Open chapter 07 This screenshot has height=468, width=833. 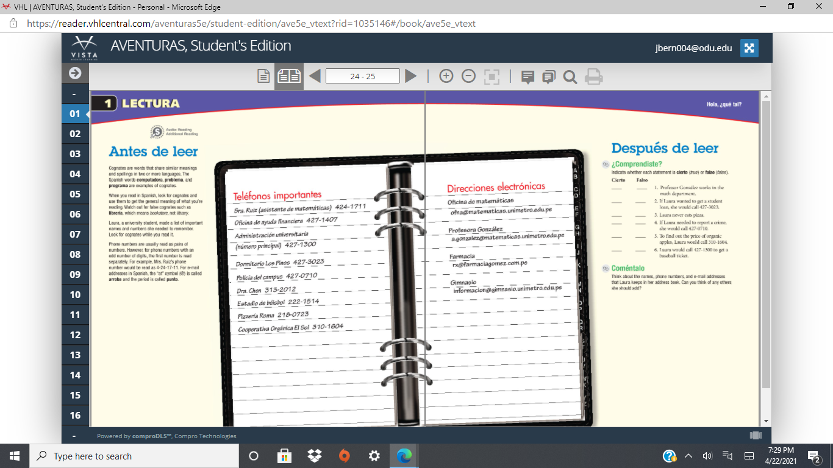(75, 235)
